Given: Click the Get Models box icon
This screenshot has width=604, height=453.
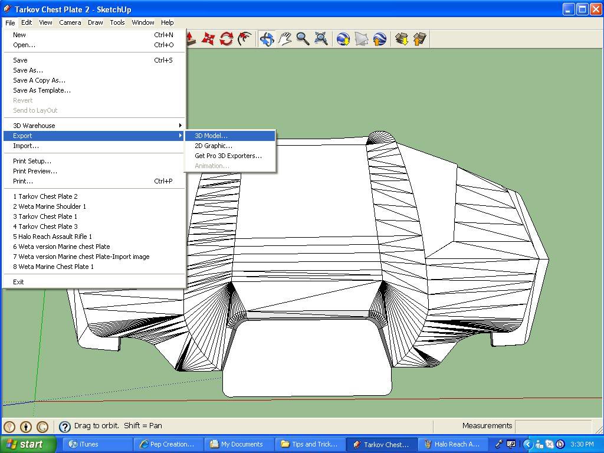Looking at the screenshot, I should [x=402, y=38].
